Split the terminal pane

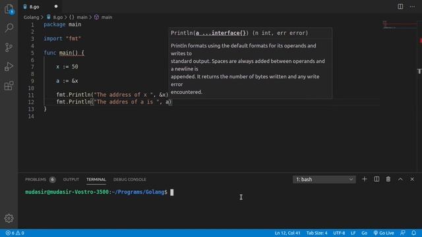click(x=377, y=179)
